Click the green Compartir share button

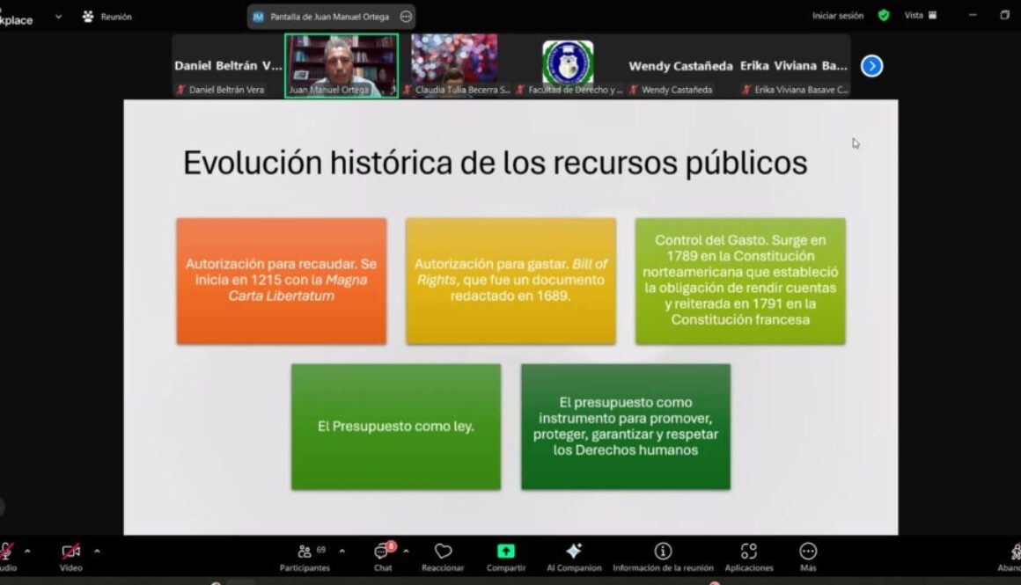[x=506, y=557]
